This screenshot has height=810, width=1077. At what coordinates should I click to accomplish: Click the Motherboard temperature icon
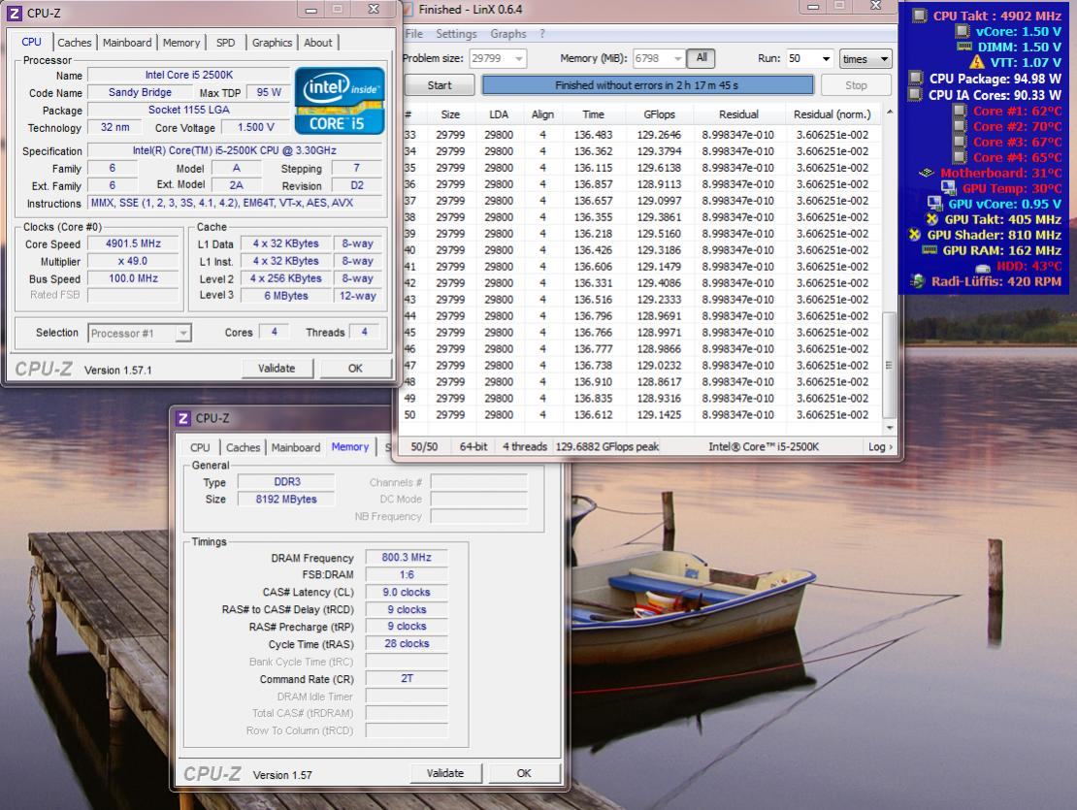pos(927,173)
